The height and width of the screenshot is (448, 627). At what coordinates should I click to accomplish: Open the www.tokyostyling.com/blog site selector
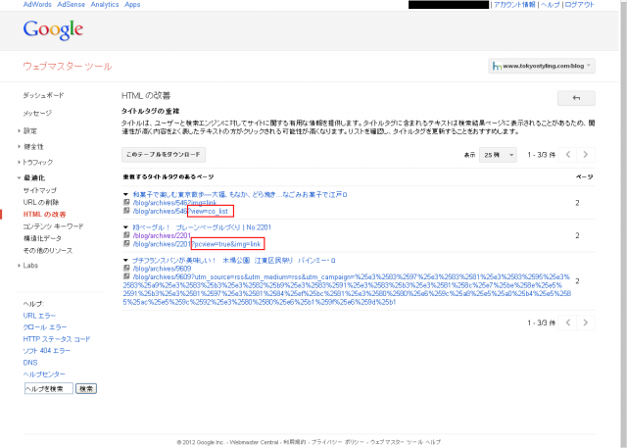tap(542, 66)
